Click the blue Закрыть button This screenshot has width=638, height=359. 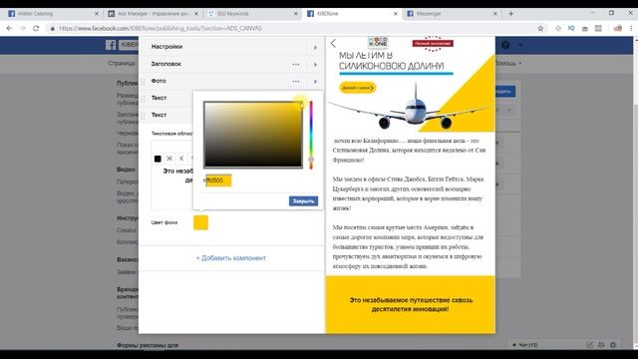[303, 201]
